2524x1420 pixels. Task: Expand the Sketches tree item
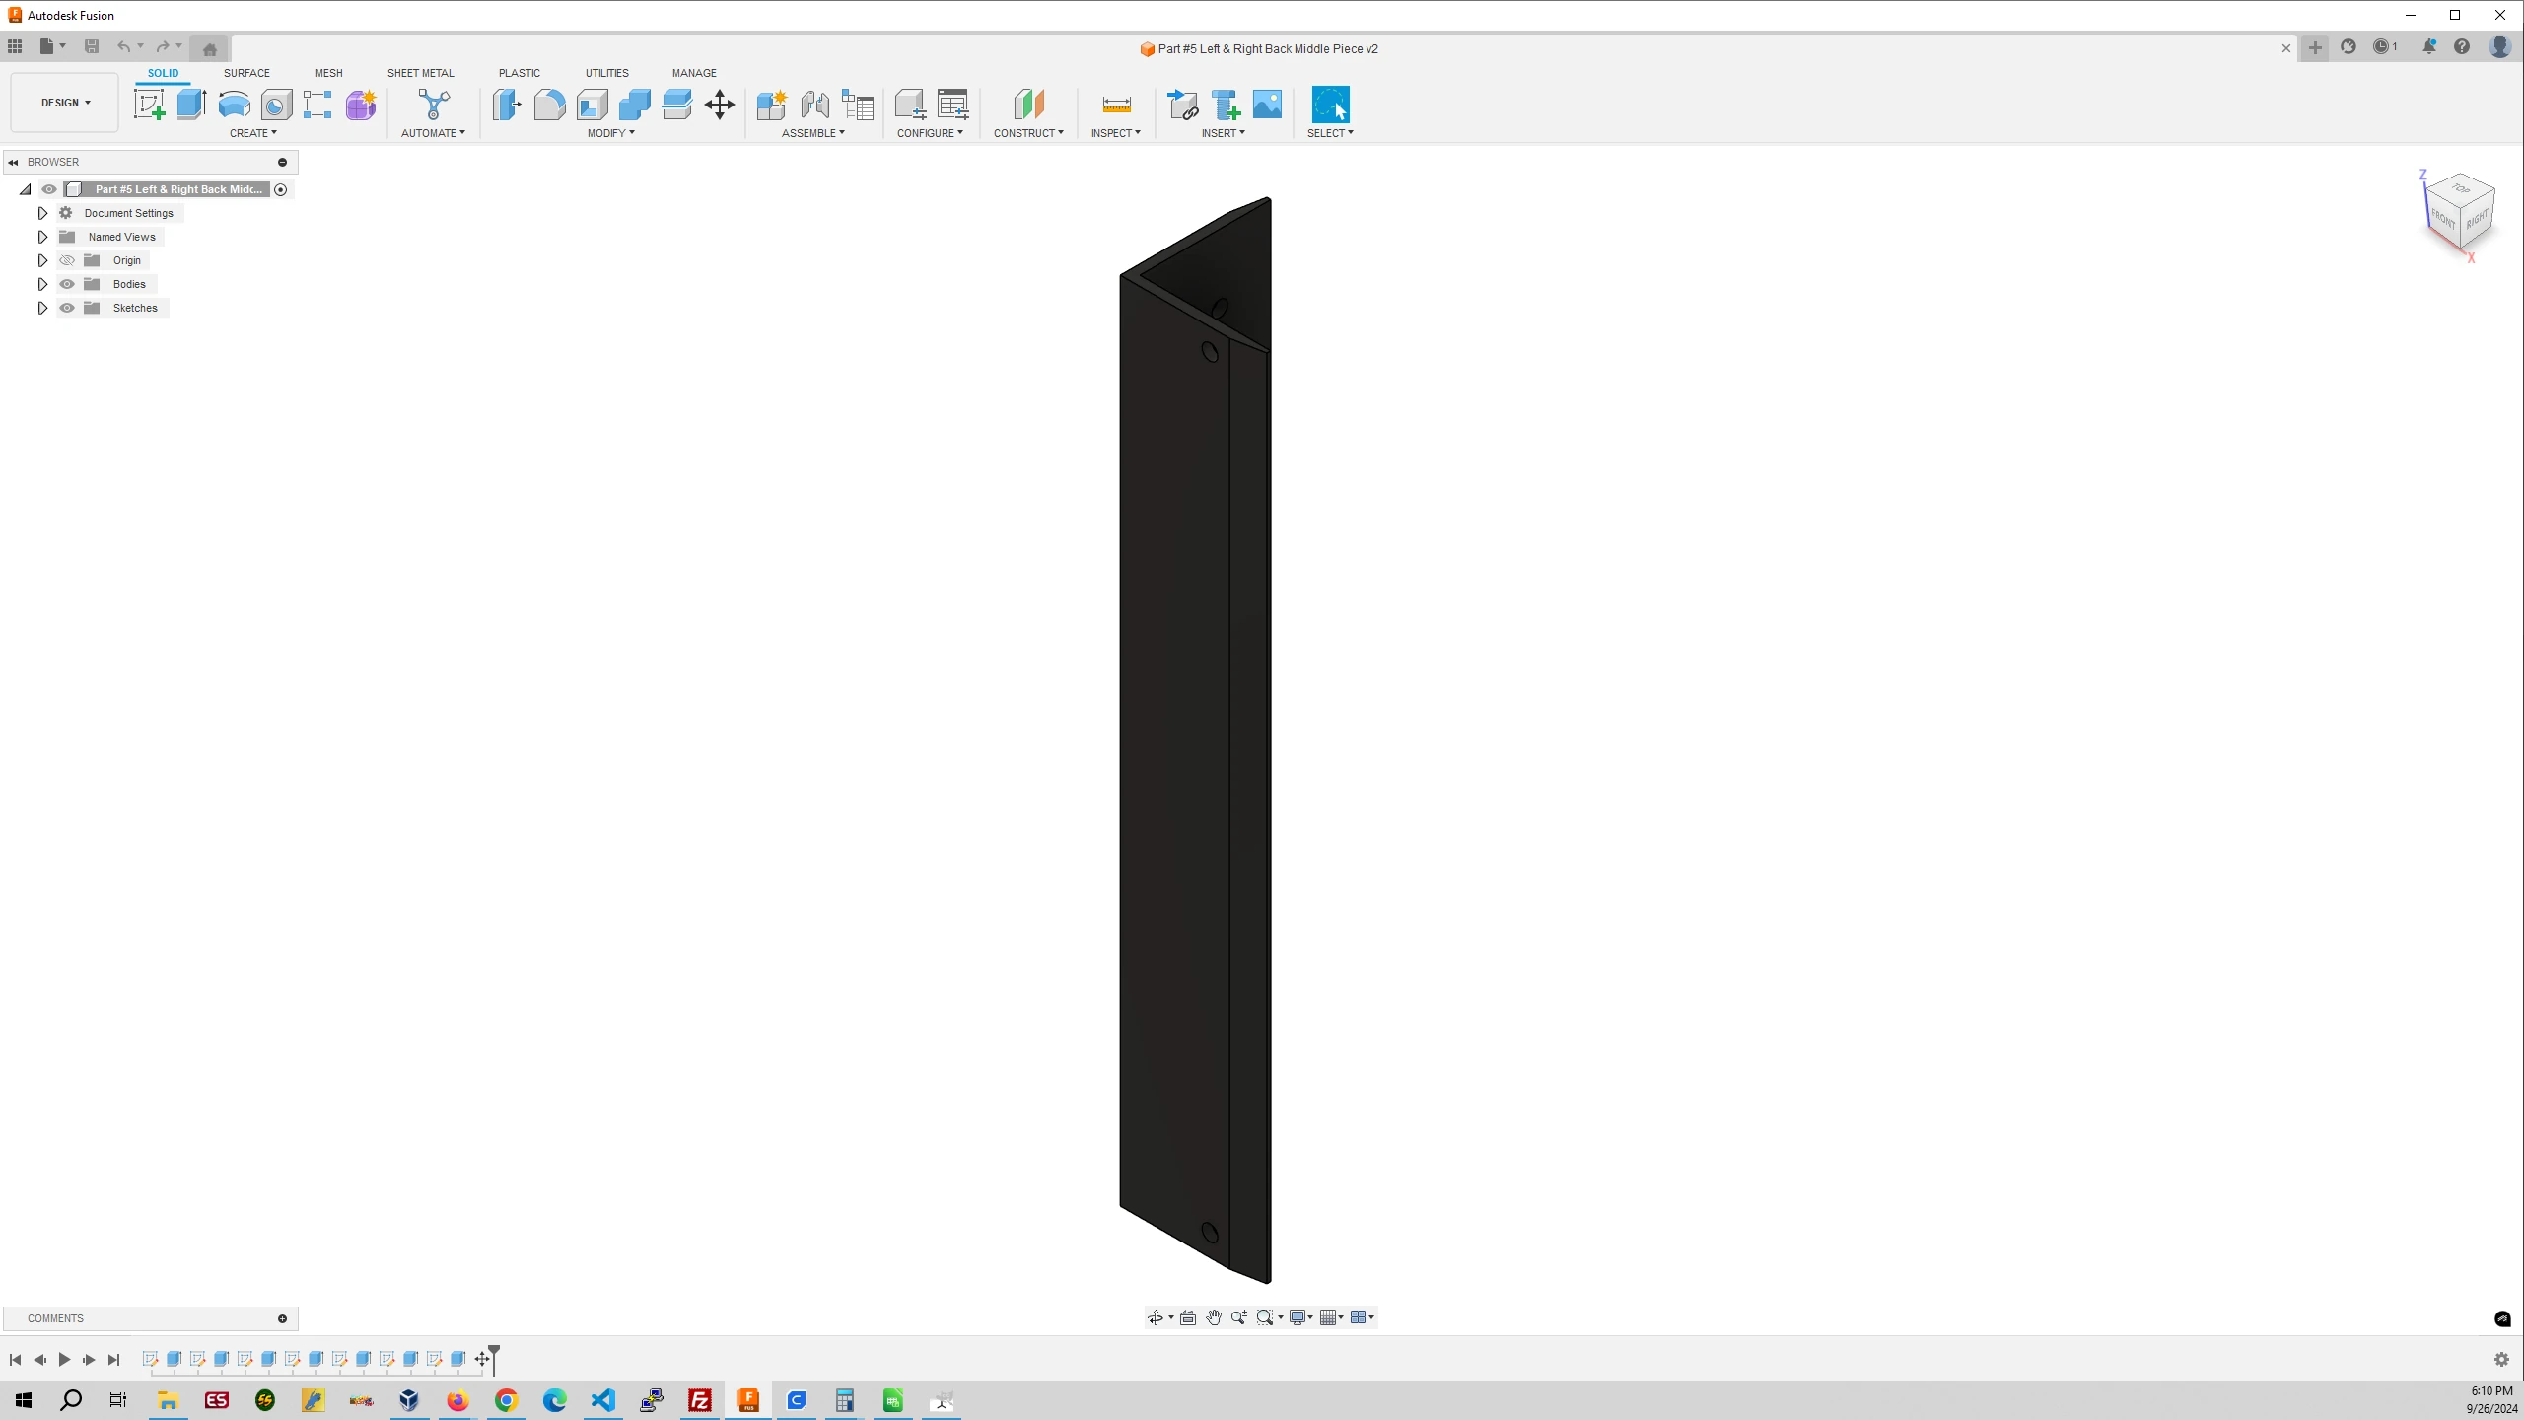[x=41, y=307]
